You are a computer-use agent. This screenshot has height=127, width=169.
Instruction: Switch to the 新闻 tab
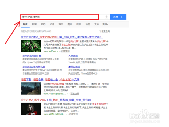(34, 24)
